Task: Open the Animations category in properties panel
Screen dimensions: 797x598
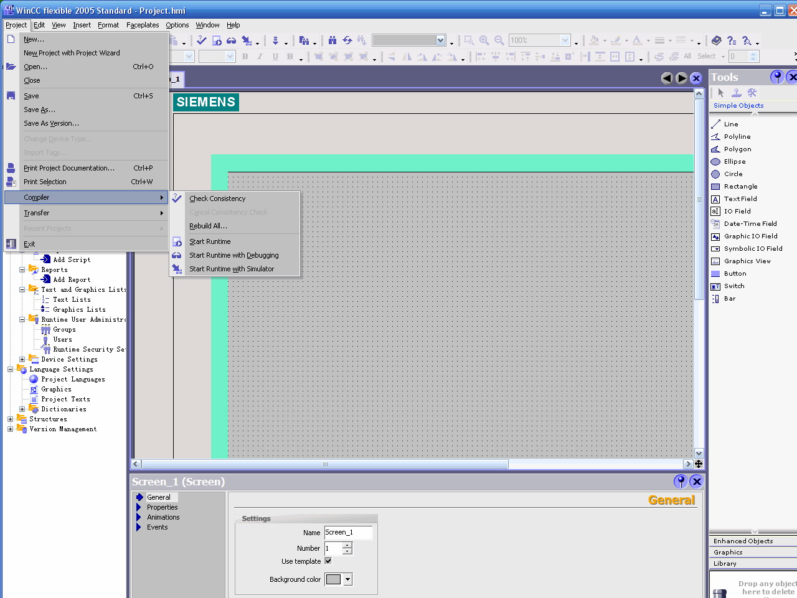Action: pos(163,517)
